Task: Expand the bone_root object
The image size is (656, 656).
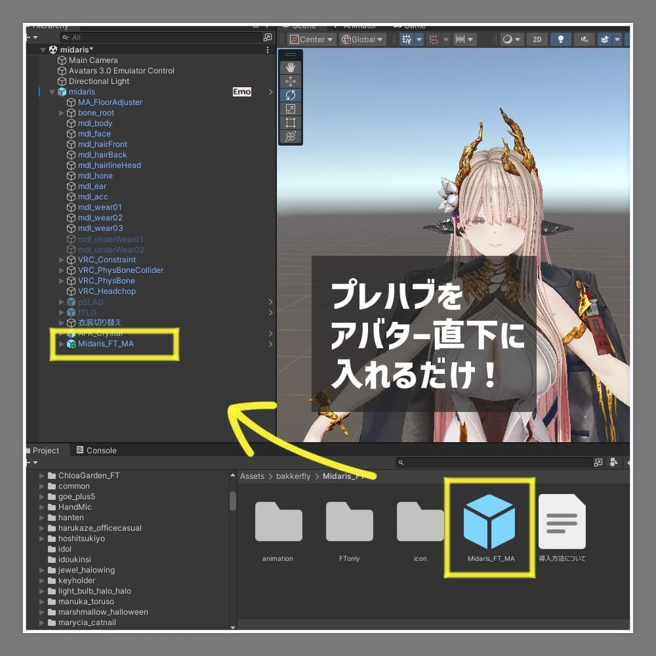Action: [x=61, y=113]
